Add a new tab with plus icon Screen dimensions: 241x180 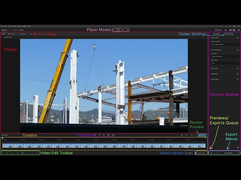[x=31, y=34]
